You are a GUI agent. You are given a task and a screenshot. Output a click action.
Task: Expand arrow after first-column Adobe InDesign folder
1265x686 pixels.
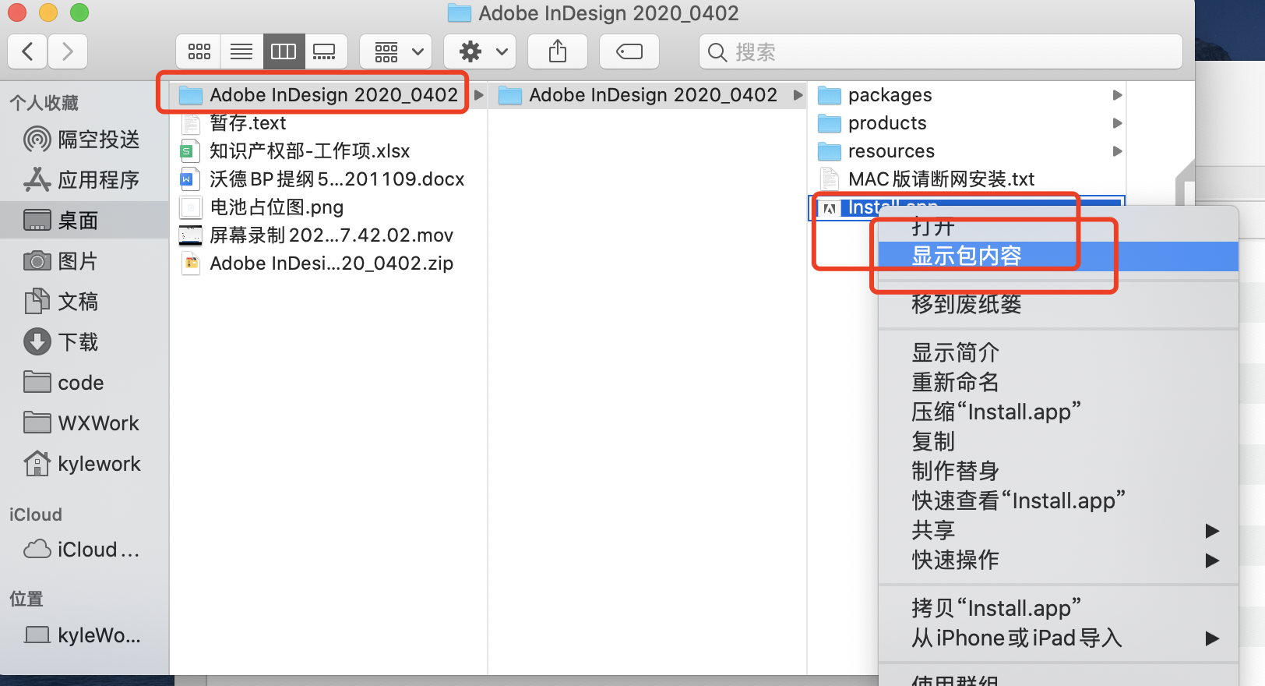[478, 95]
